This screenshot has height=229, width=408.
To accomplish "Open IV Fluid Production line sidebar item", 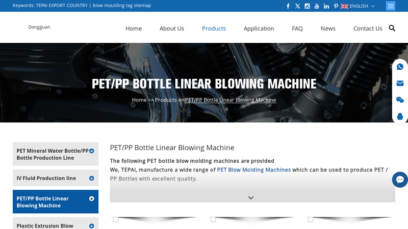I will click(46, 178).
